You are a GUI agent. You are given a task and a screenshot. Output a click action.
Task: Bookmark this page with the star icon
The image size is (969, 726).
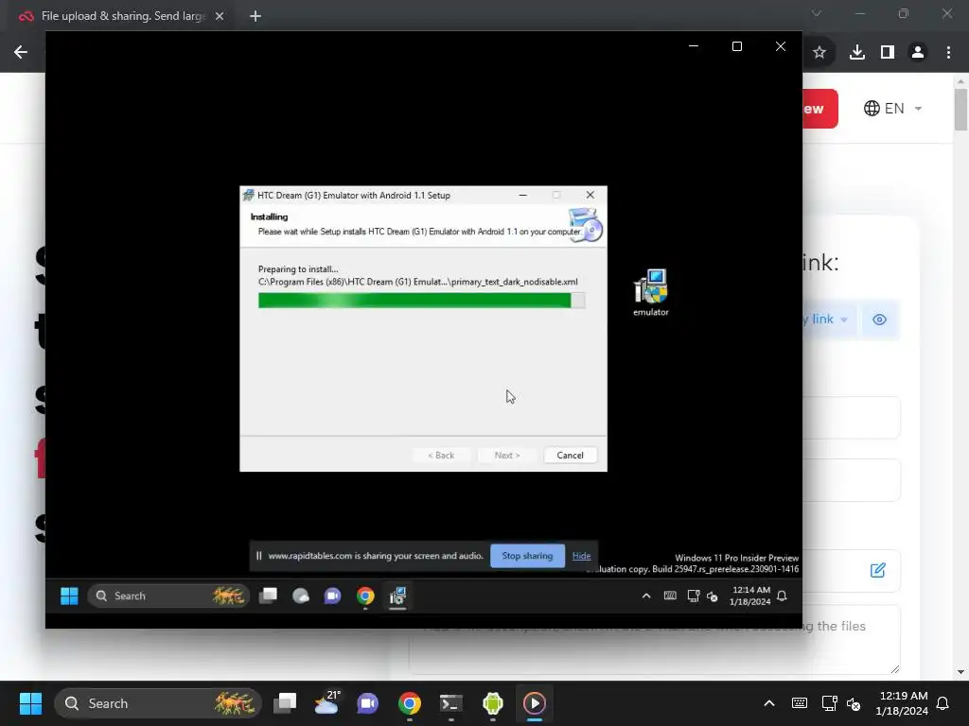819,52
